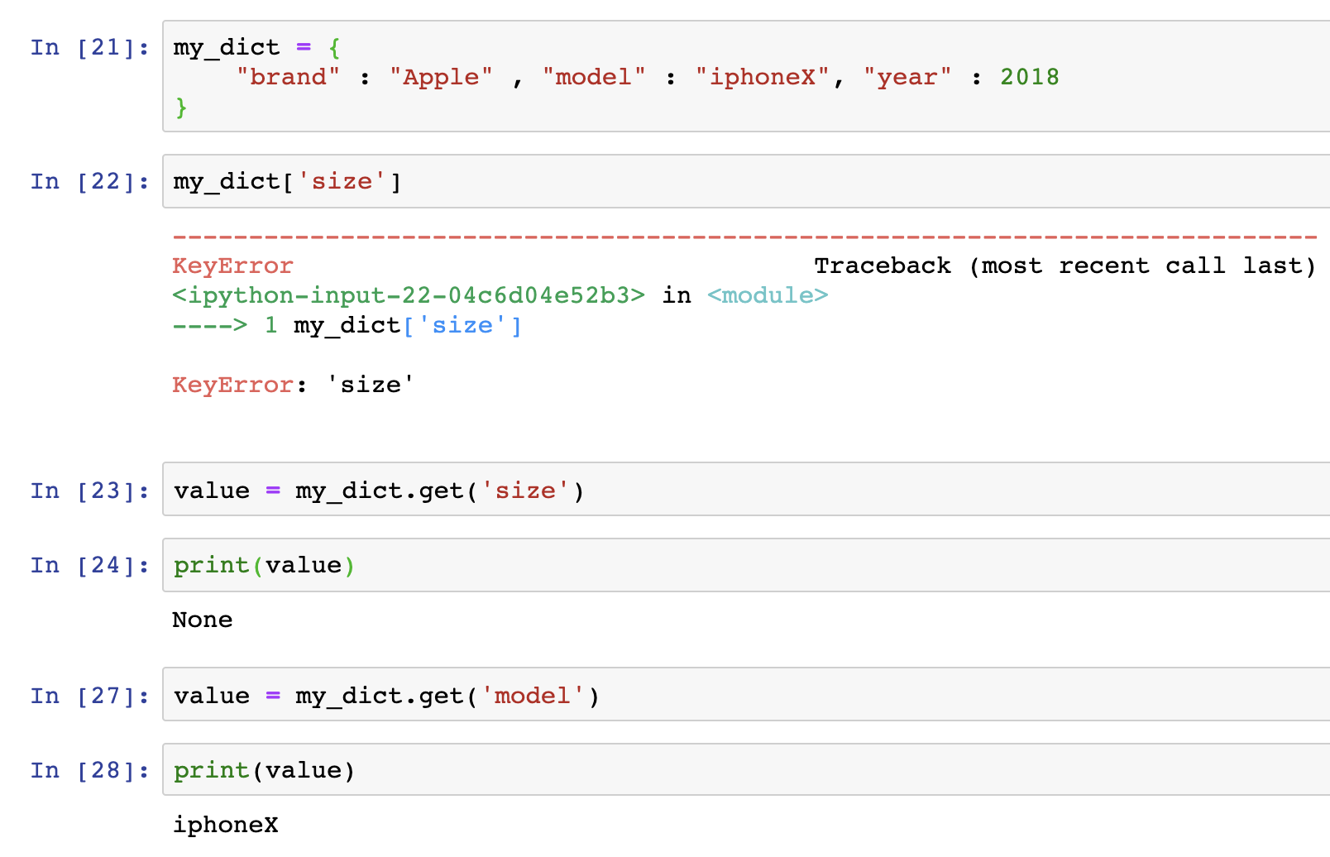Click the KeyError: 'size' message line
1330x857 pixels.
pos(289,384)
